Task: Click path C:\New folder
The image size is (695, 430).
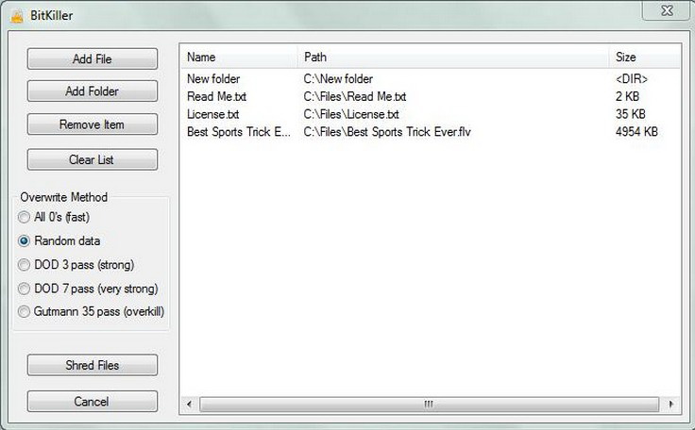Action: 338,79
